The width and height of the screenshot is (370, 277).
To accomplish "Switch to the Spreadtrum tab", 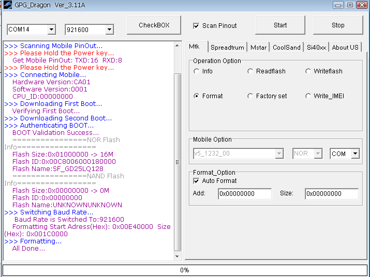I will pos(227,47).
